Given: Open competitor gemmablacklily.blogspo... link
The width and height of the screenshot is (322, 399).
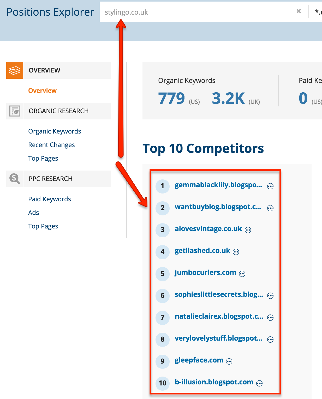Looking at the screenshot, I should (x=218, y=185).
